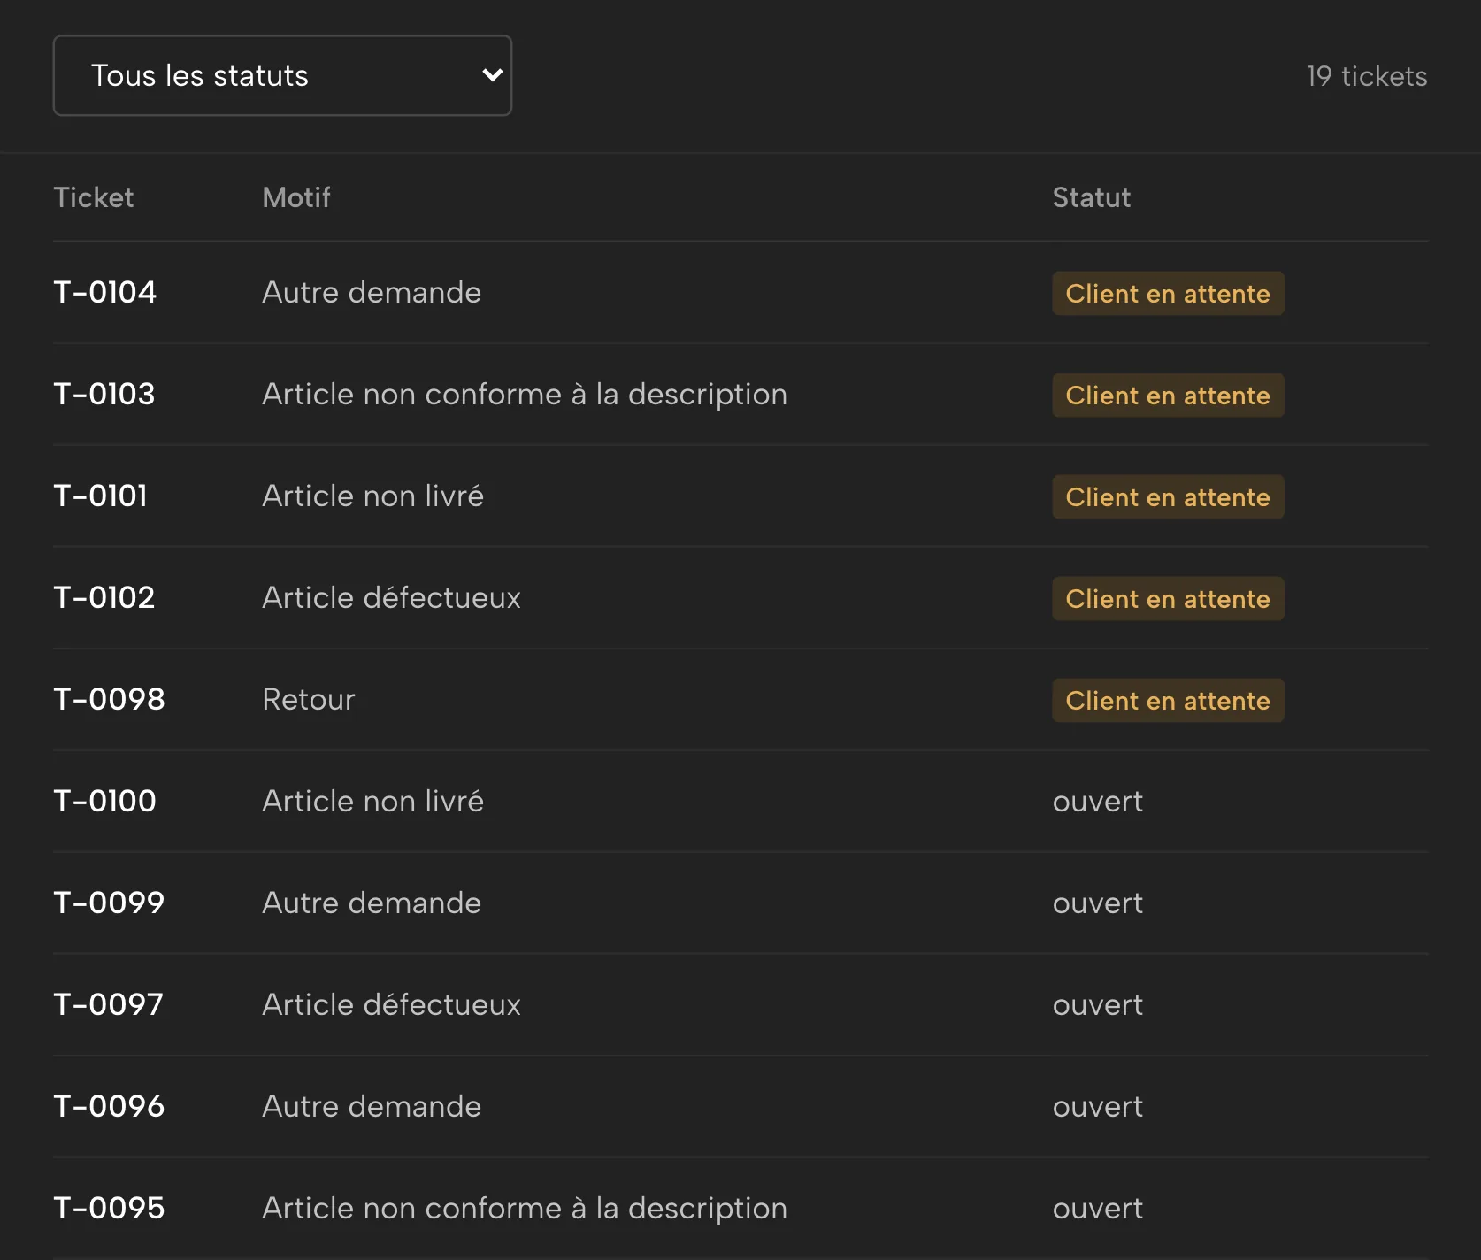
Task: Click the "Motif" column header
Action: (x=296, y=197)
